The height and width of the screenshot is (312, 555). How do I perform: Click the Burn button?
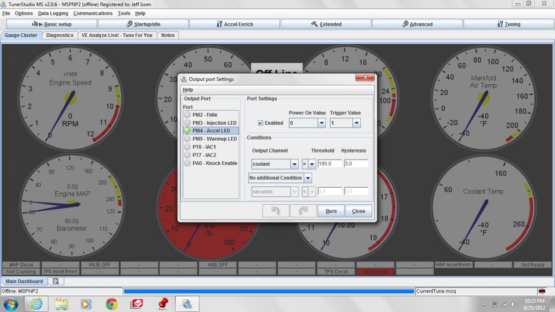click(x=331, y=211)
